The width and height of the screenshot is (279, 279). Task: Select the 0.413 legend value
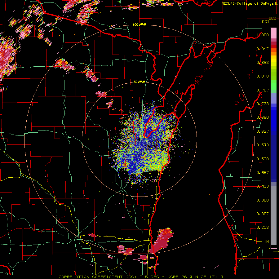[x=263, y=186]
